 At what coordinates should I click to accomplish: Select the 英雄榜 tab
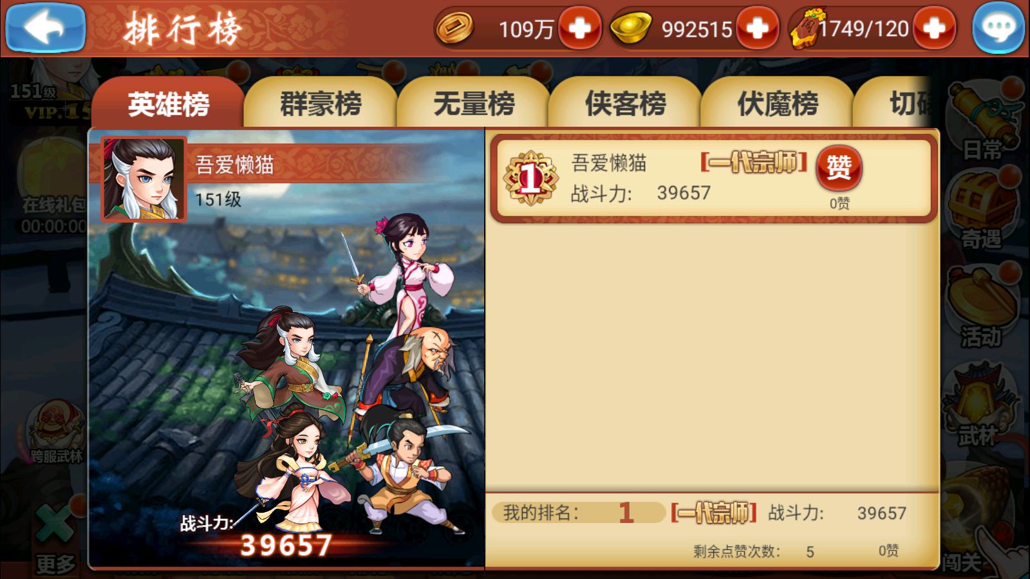168,103
